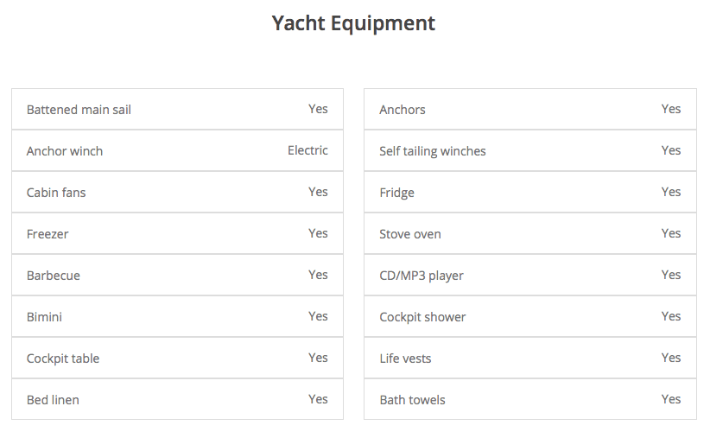Click the Yes value beside Battened main sail
Screen dimensions: 710x438
tap(318, 109)
